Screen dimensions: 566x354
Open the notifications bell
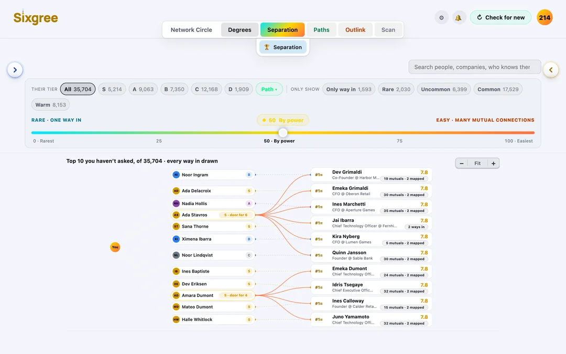pos(459,17)
